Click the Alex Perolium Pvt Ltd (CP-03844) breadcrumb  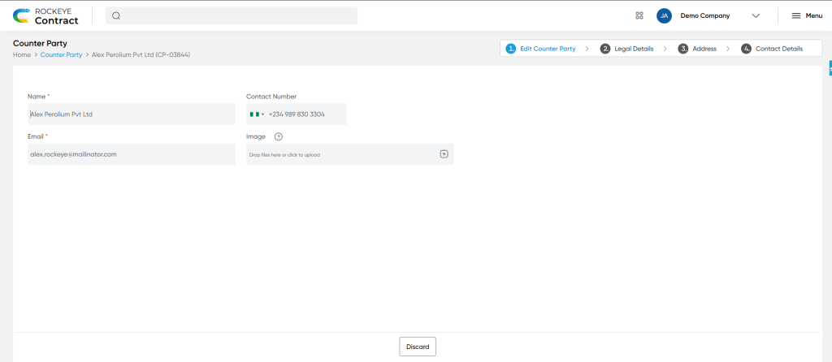(141, 54)
